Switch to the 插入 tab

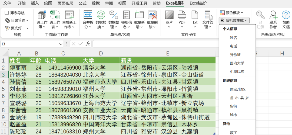tap(35, 3)
